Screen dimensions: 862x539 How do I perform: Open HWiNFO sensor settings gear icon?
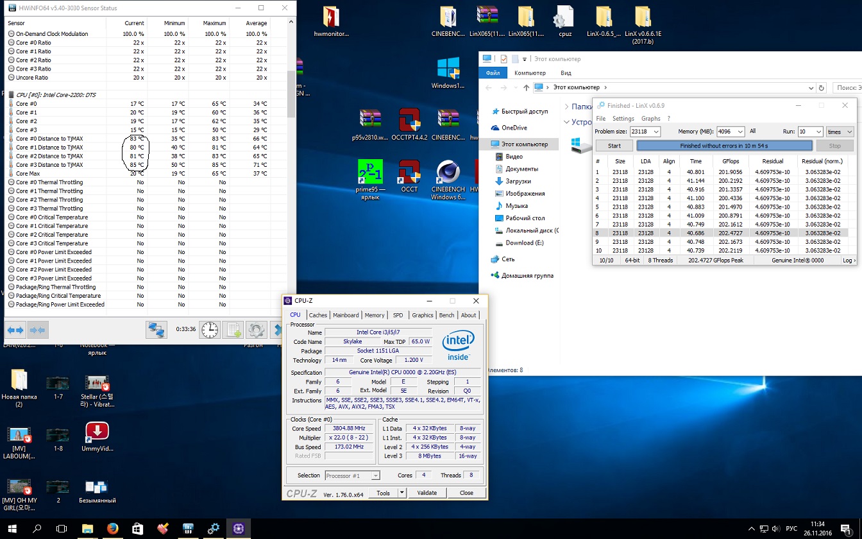256,330
